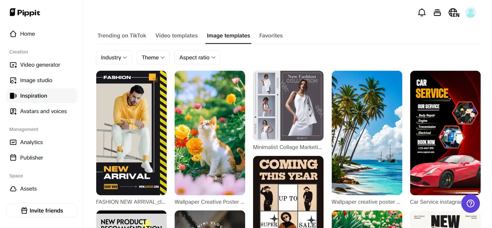This screenshot has width=492, height=228.
Task: Click the credits stack icon in header
Action: (x=437, y=13)
